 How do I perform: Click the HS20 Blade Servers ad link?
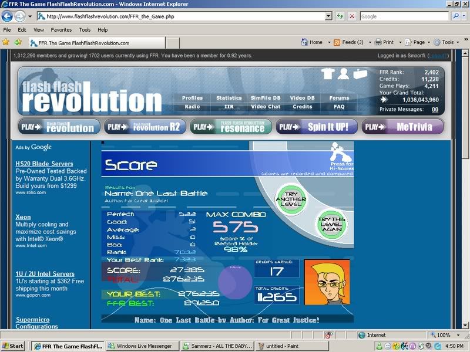point(45,164)
